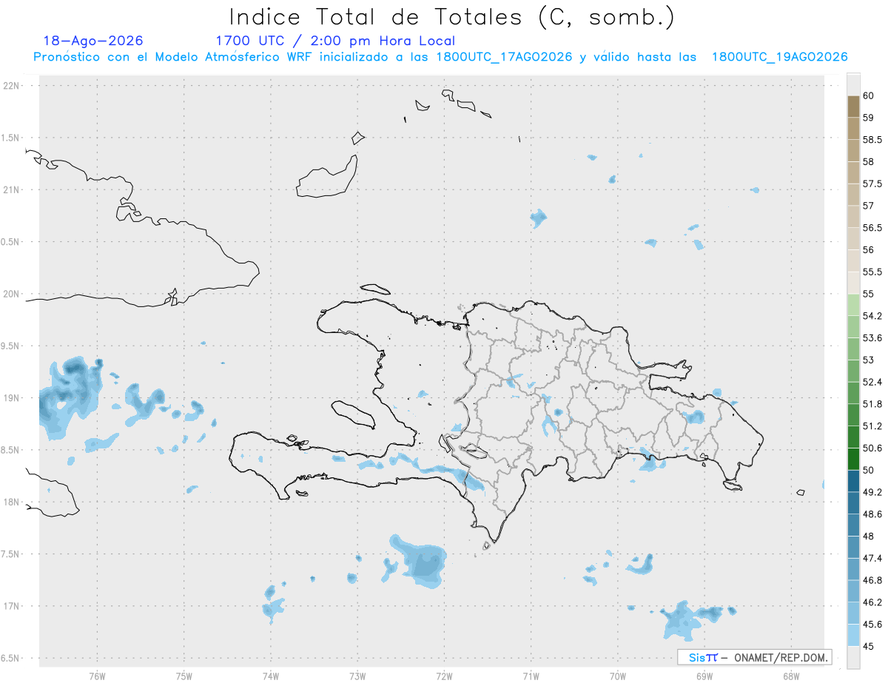Click the "76W" longitude label
Image resolution: width=888 pixels, height=686 pixels.
point(97,676)
